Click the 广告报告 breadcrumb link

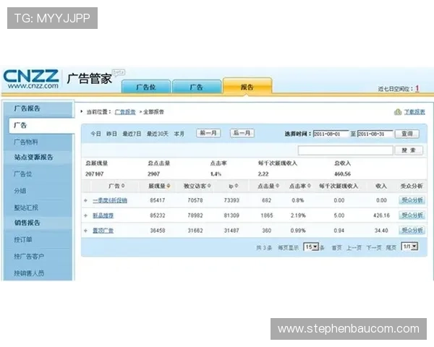[125, 112]
